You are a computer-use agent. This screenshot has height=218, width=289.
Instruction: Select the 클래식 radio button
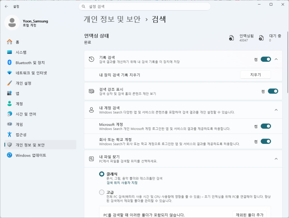pyautogui.click(x=102, y=174)
